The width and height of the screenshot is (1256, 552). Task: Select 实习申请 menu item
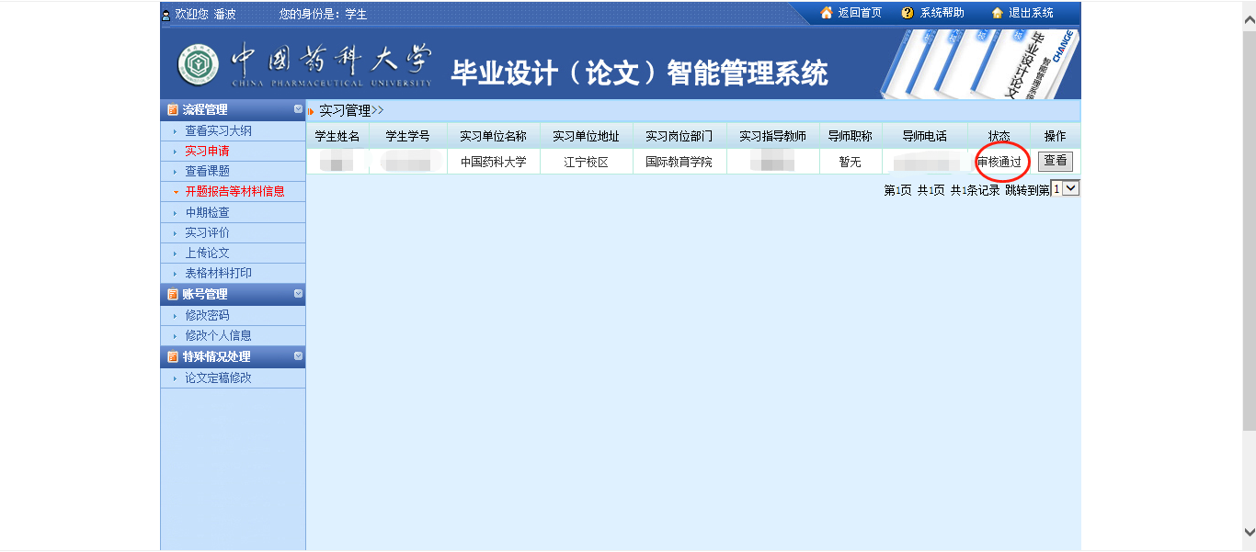[207, 152]
